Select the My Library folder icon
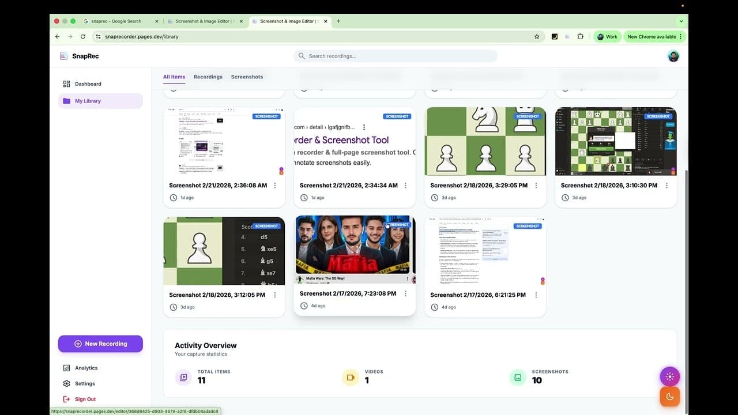The height and width of the screenshot is (415, 738). coord(67,101)
